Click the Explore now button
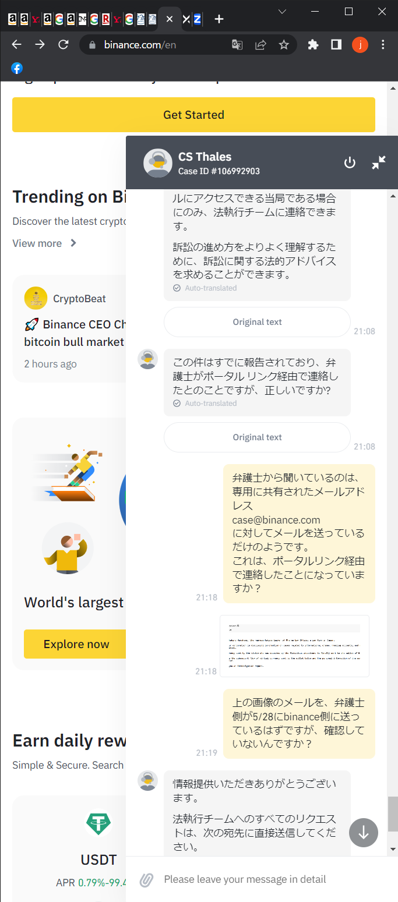This screenshot has width=398, height=902. pos(76,644)
